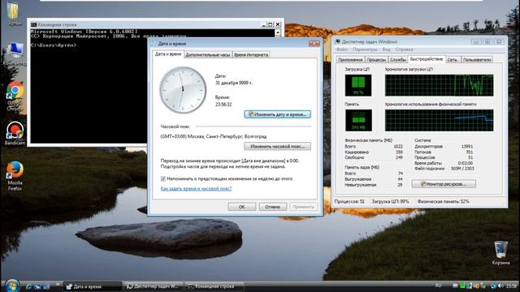Click the volume speaker tray icon
Viewport: 520px width, 292px height.
point(500,286)
